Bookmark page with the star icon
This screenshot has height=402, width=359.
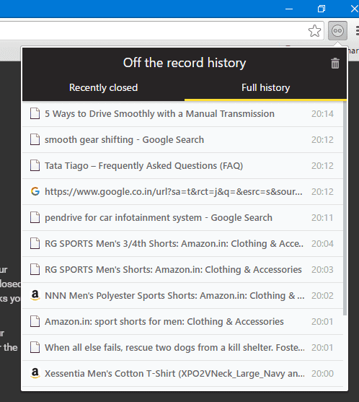pyautogui.click(x=314, y=31)
